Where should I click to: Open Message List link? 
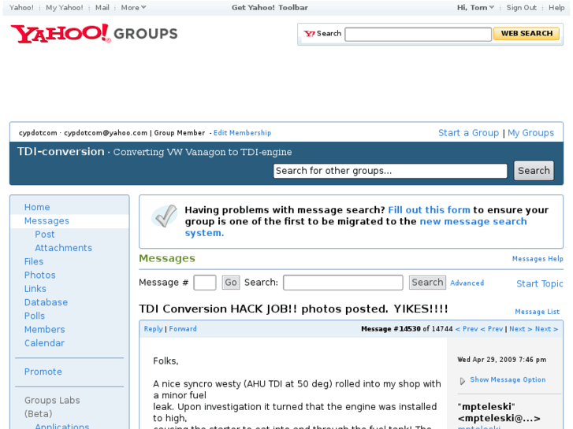pyautogui.click(x=538, y=312)
